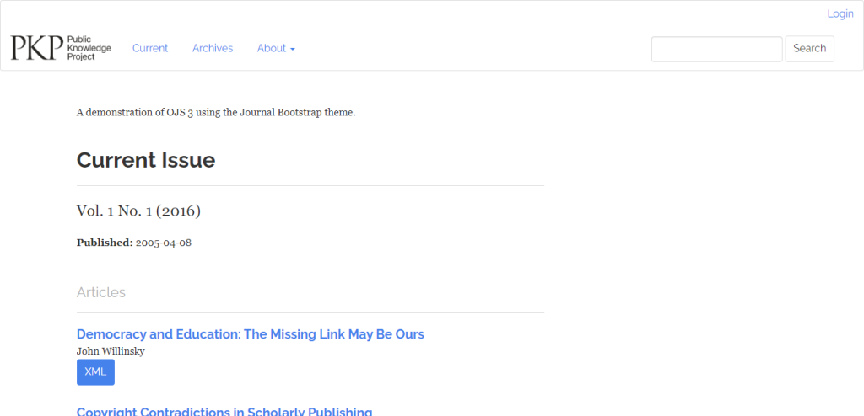Click the caret arrow beside About
The width and height of the screenshot is (864, 416).
pos(293,49)
